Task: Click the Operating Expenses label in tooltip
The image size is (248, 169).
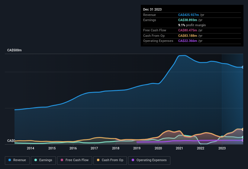Action: [x=158, y=41]
